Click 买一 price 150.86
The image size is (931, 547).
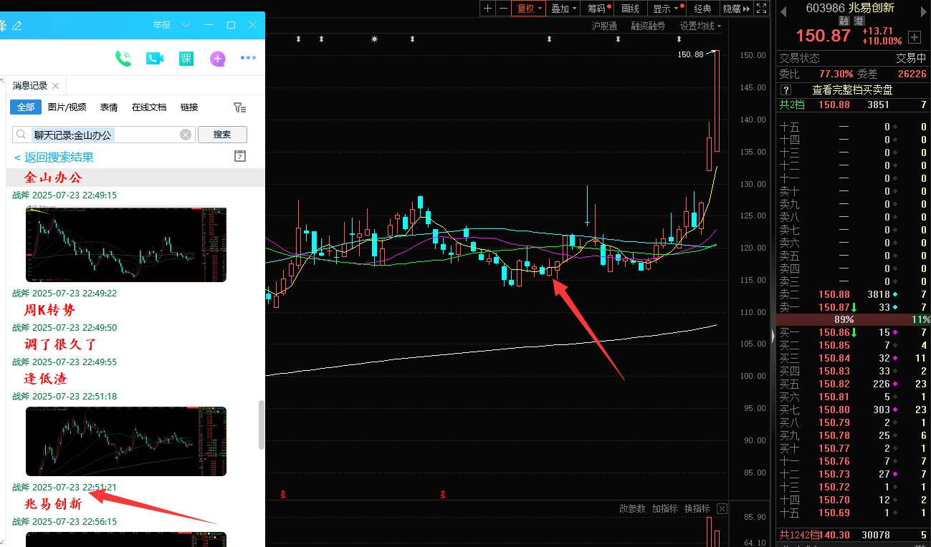(834, 332)
